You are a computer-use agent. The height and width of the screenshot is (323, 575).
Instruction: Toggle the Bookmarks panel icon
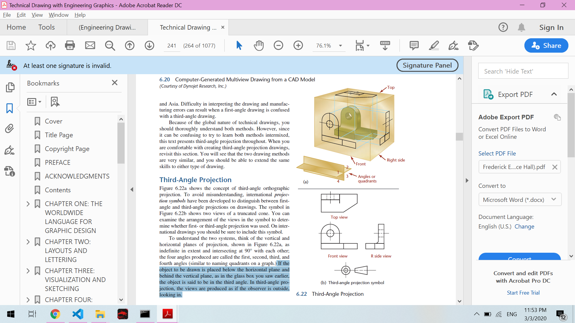pos(10,108)
